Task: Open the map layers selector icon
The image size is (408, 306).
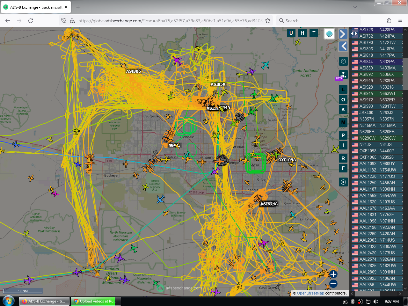Action: pyautogui.click(x=329, y=33)
